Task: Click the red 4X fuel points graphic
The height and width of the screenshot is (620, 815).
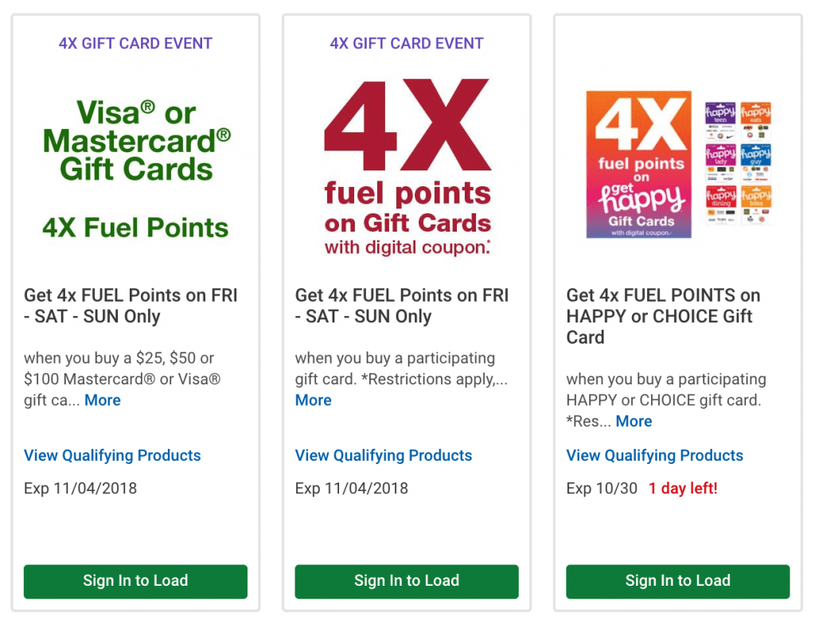Action: click(407, 167)
